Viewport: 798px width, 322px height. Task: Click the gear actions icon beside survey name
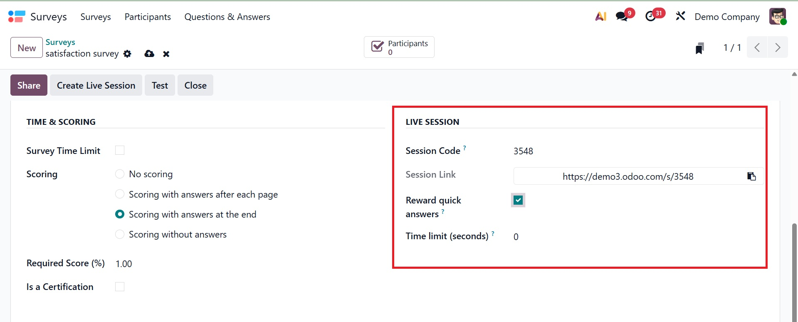(x=127, y=54)
